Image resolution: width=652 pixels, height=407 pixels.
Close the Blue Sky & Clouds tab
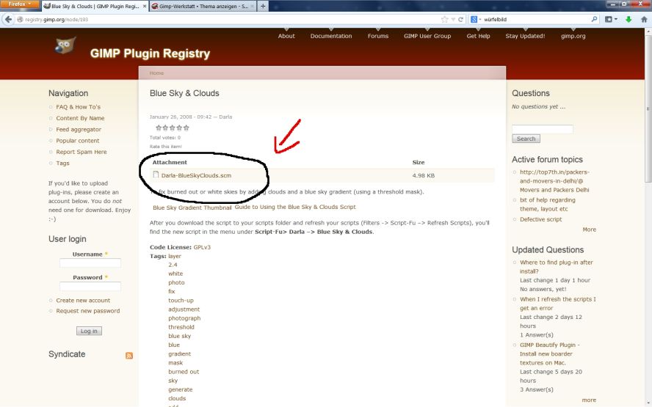pyautogui.click(x=145, y=6)
